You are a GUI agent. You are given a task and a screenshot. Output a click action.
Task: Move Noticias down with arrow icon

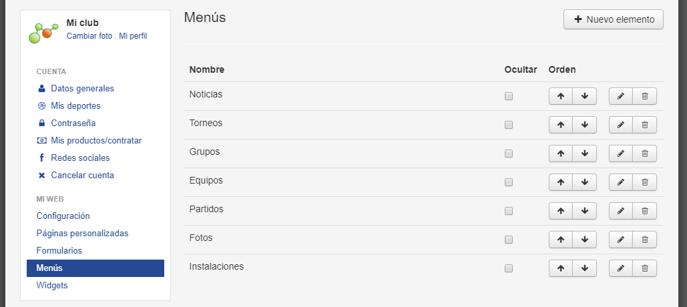point(584,96)
